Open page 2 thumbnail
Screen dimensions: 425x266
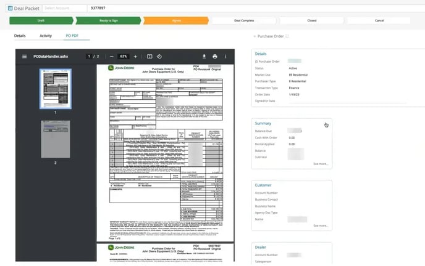[56, 139]
